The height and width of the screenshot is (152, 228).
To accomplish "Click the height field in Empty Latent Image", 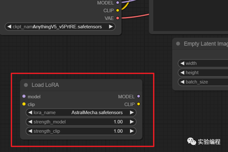I will click(203, 72).
